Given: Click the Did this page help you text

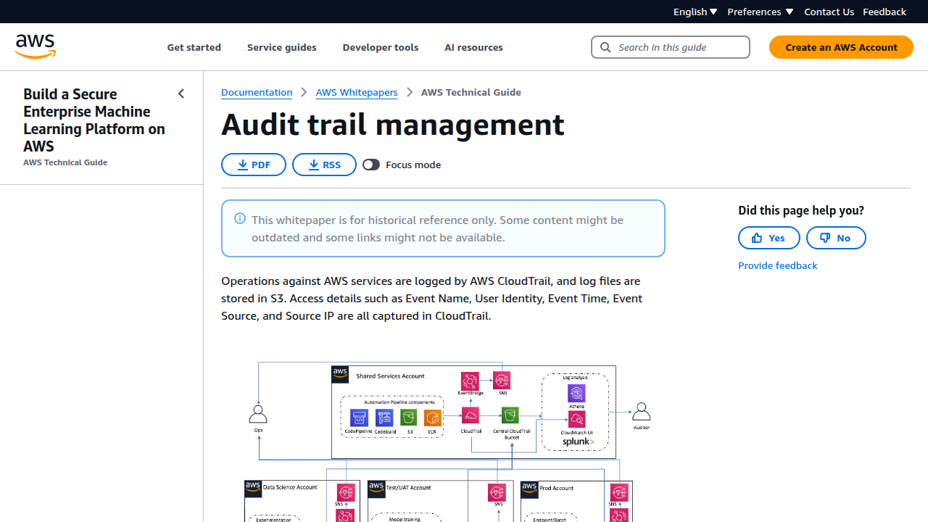Looking at the screenshot, I should (x=801, y=210).
